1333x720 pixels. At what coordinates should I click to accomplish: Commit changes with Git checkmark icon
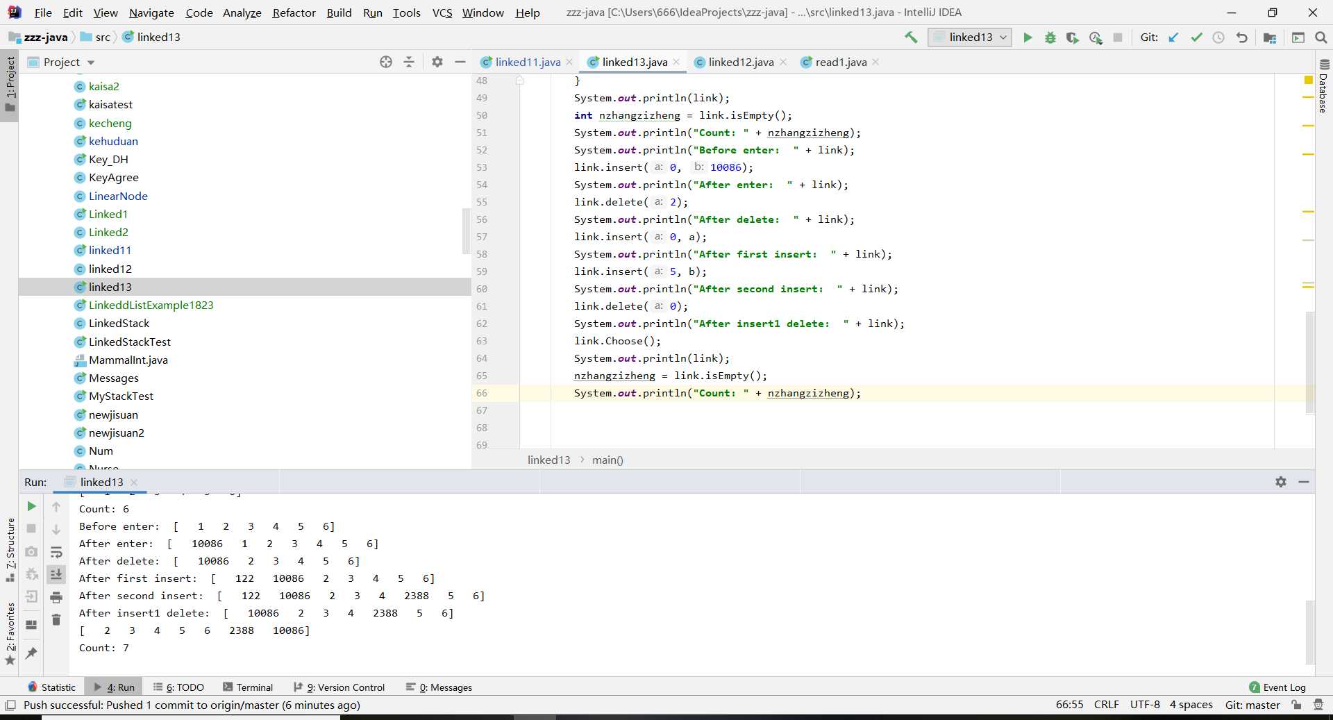[1196, 37]
